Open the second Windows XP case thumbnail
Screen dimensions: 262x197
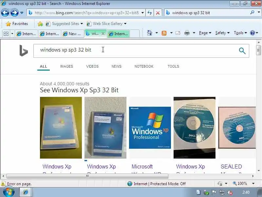point(105,128)
